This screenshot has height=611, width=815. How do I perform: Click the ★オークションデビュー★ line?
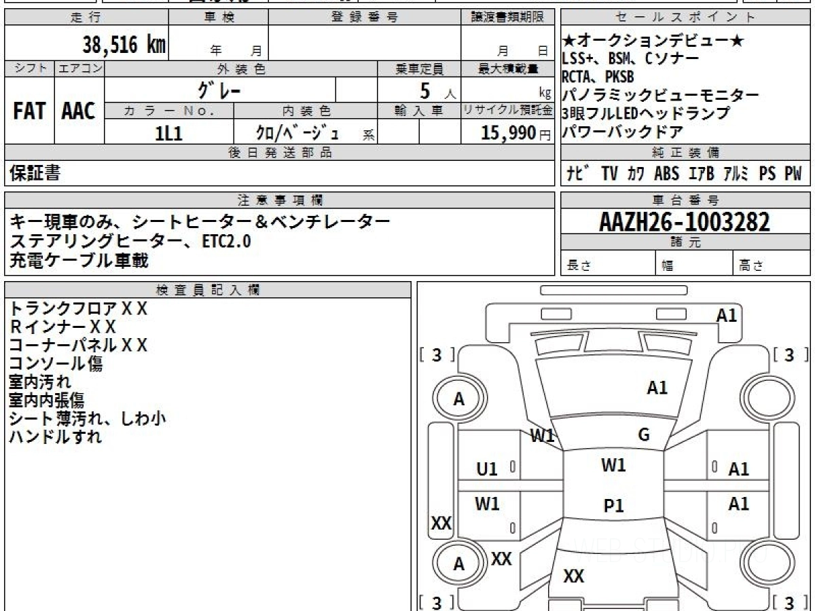(x=654, y=41)
